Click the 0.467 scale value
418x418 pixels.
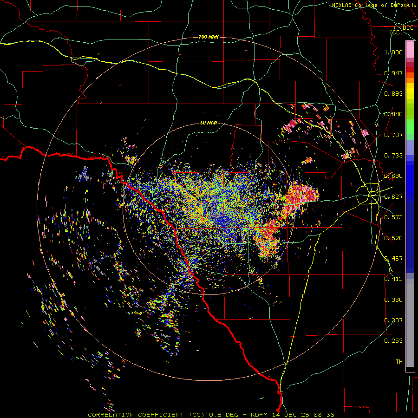click(x=393, y=259)
